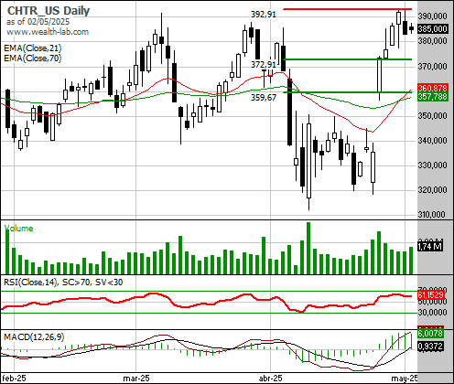Click the 370,000 price axis label
This screenshot has width=454, height=384.
(433, 66)
